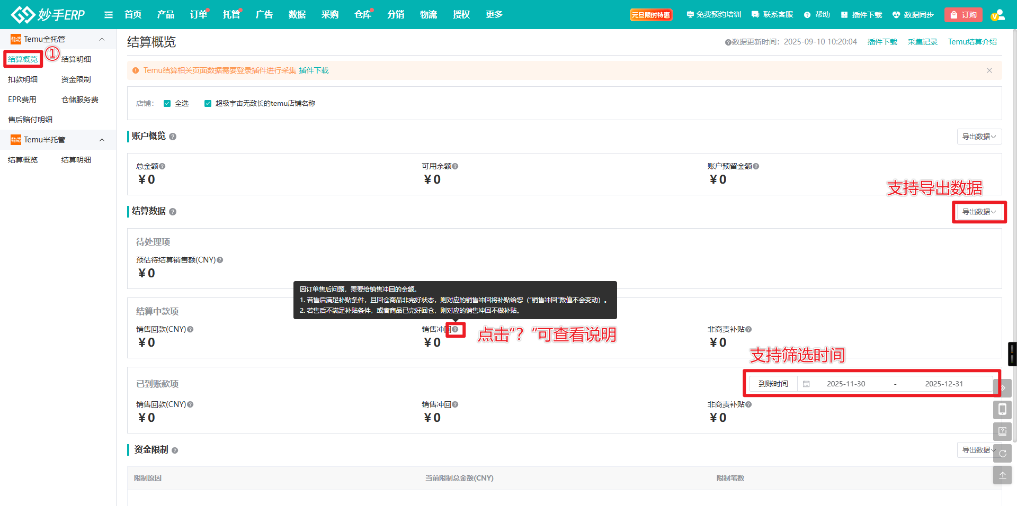
Task: Toggle the hamburger menu icon in the top bar
Action: (x=109, y=15)
